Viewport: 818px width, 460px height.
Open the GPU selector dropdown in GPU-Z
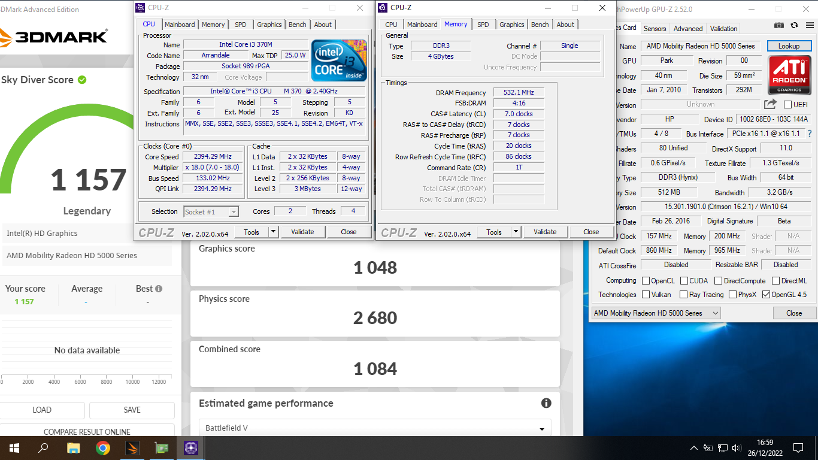point(656,313)
